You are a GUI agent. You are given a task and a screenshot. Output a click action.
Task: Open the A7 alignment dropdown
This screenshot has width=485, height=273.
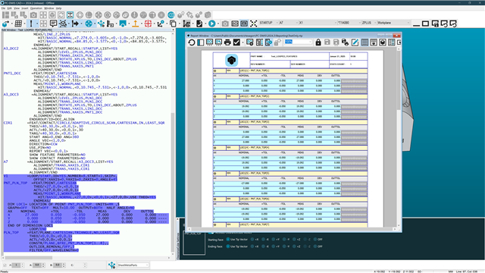click(289, 23)
